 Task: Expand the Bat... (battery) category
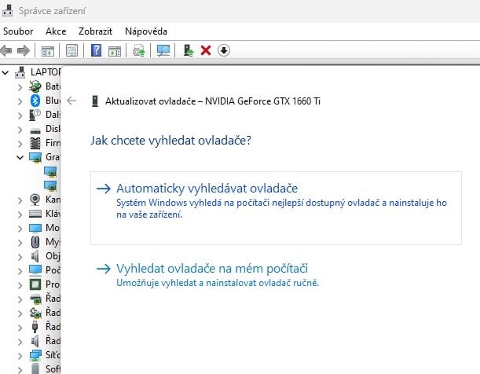(x=20, y=87)
